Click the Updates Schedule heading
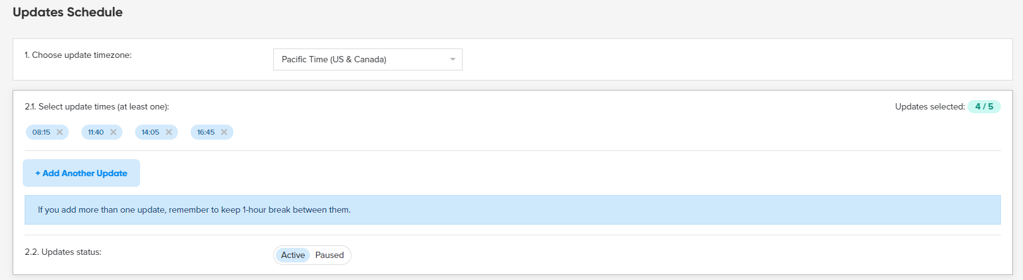The image size is (1023, 280). 68,12
